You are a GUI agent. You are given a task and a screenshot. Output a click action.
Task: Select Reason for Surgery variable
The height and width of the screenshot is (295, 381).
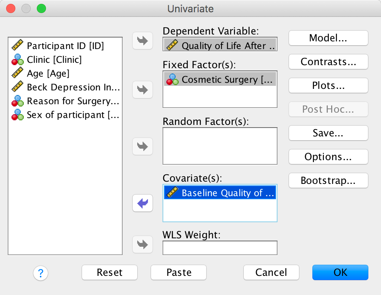[x=73, y=101]
